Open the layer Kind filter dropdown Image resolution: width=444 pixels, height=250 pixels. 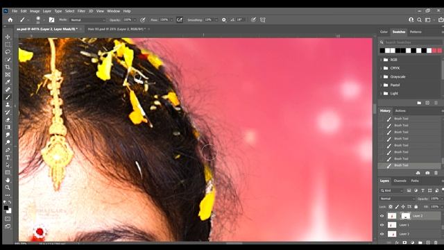coord(391,190)
